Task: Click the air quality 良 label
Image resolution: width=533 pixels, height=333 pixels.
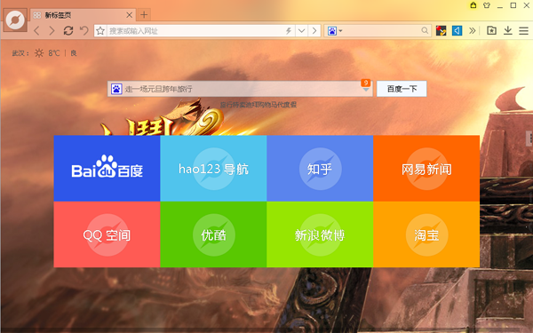Action: pyautogui.click(x=74, y=53)
